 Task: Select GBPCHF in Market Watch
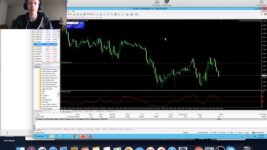tap(45, 56)
